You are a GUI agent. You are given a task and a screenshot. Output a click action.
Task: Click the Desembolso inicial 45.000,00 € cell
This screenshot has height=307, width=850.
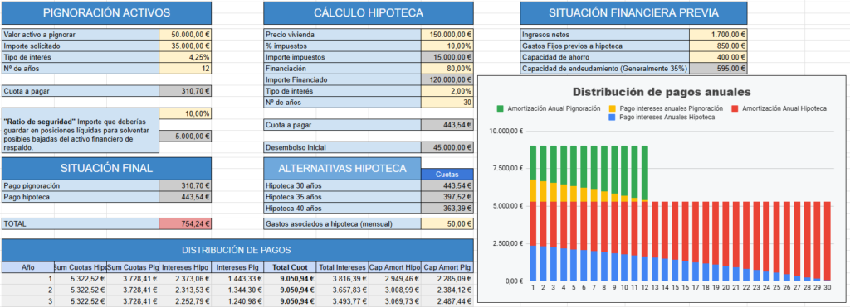[447, 147]
